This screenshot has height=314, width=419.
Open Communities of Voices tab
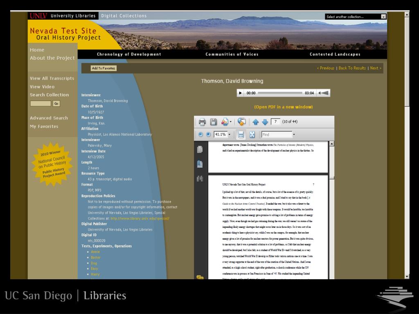(232, 54)
